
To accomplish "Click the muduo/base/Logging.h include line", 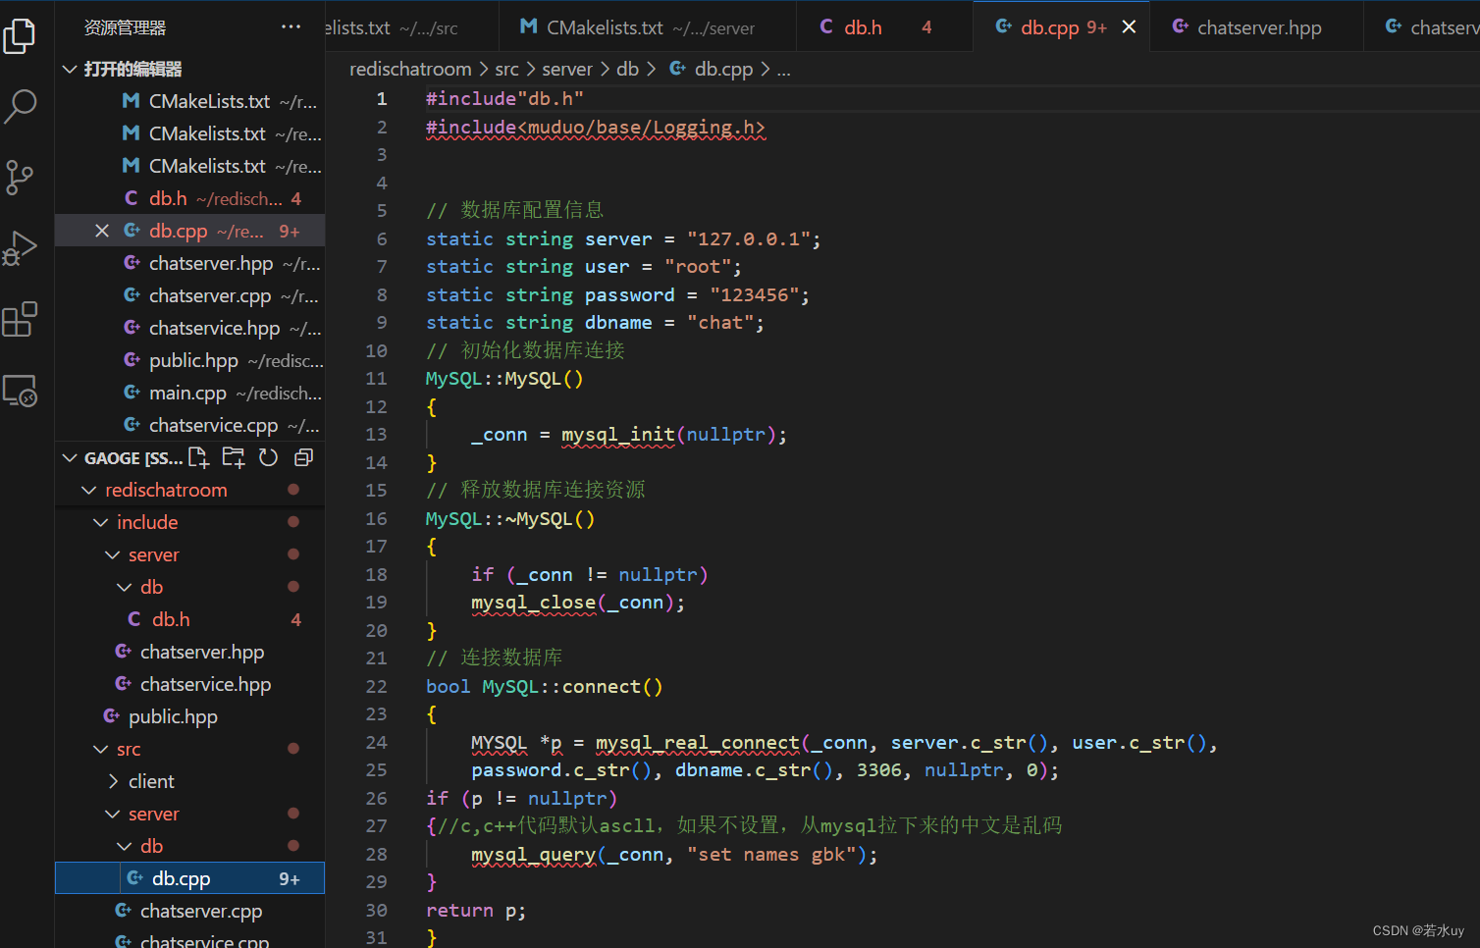I will 595,128.
